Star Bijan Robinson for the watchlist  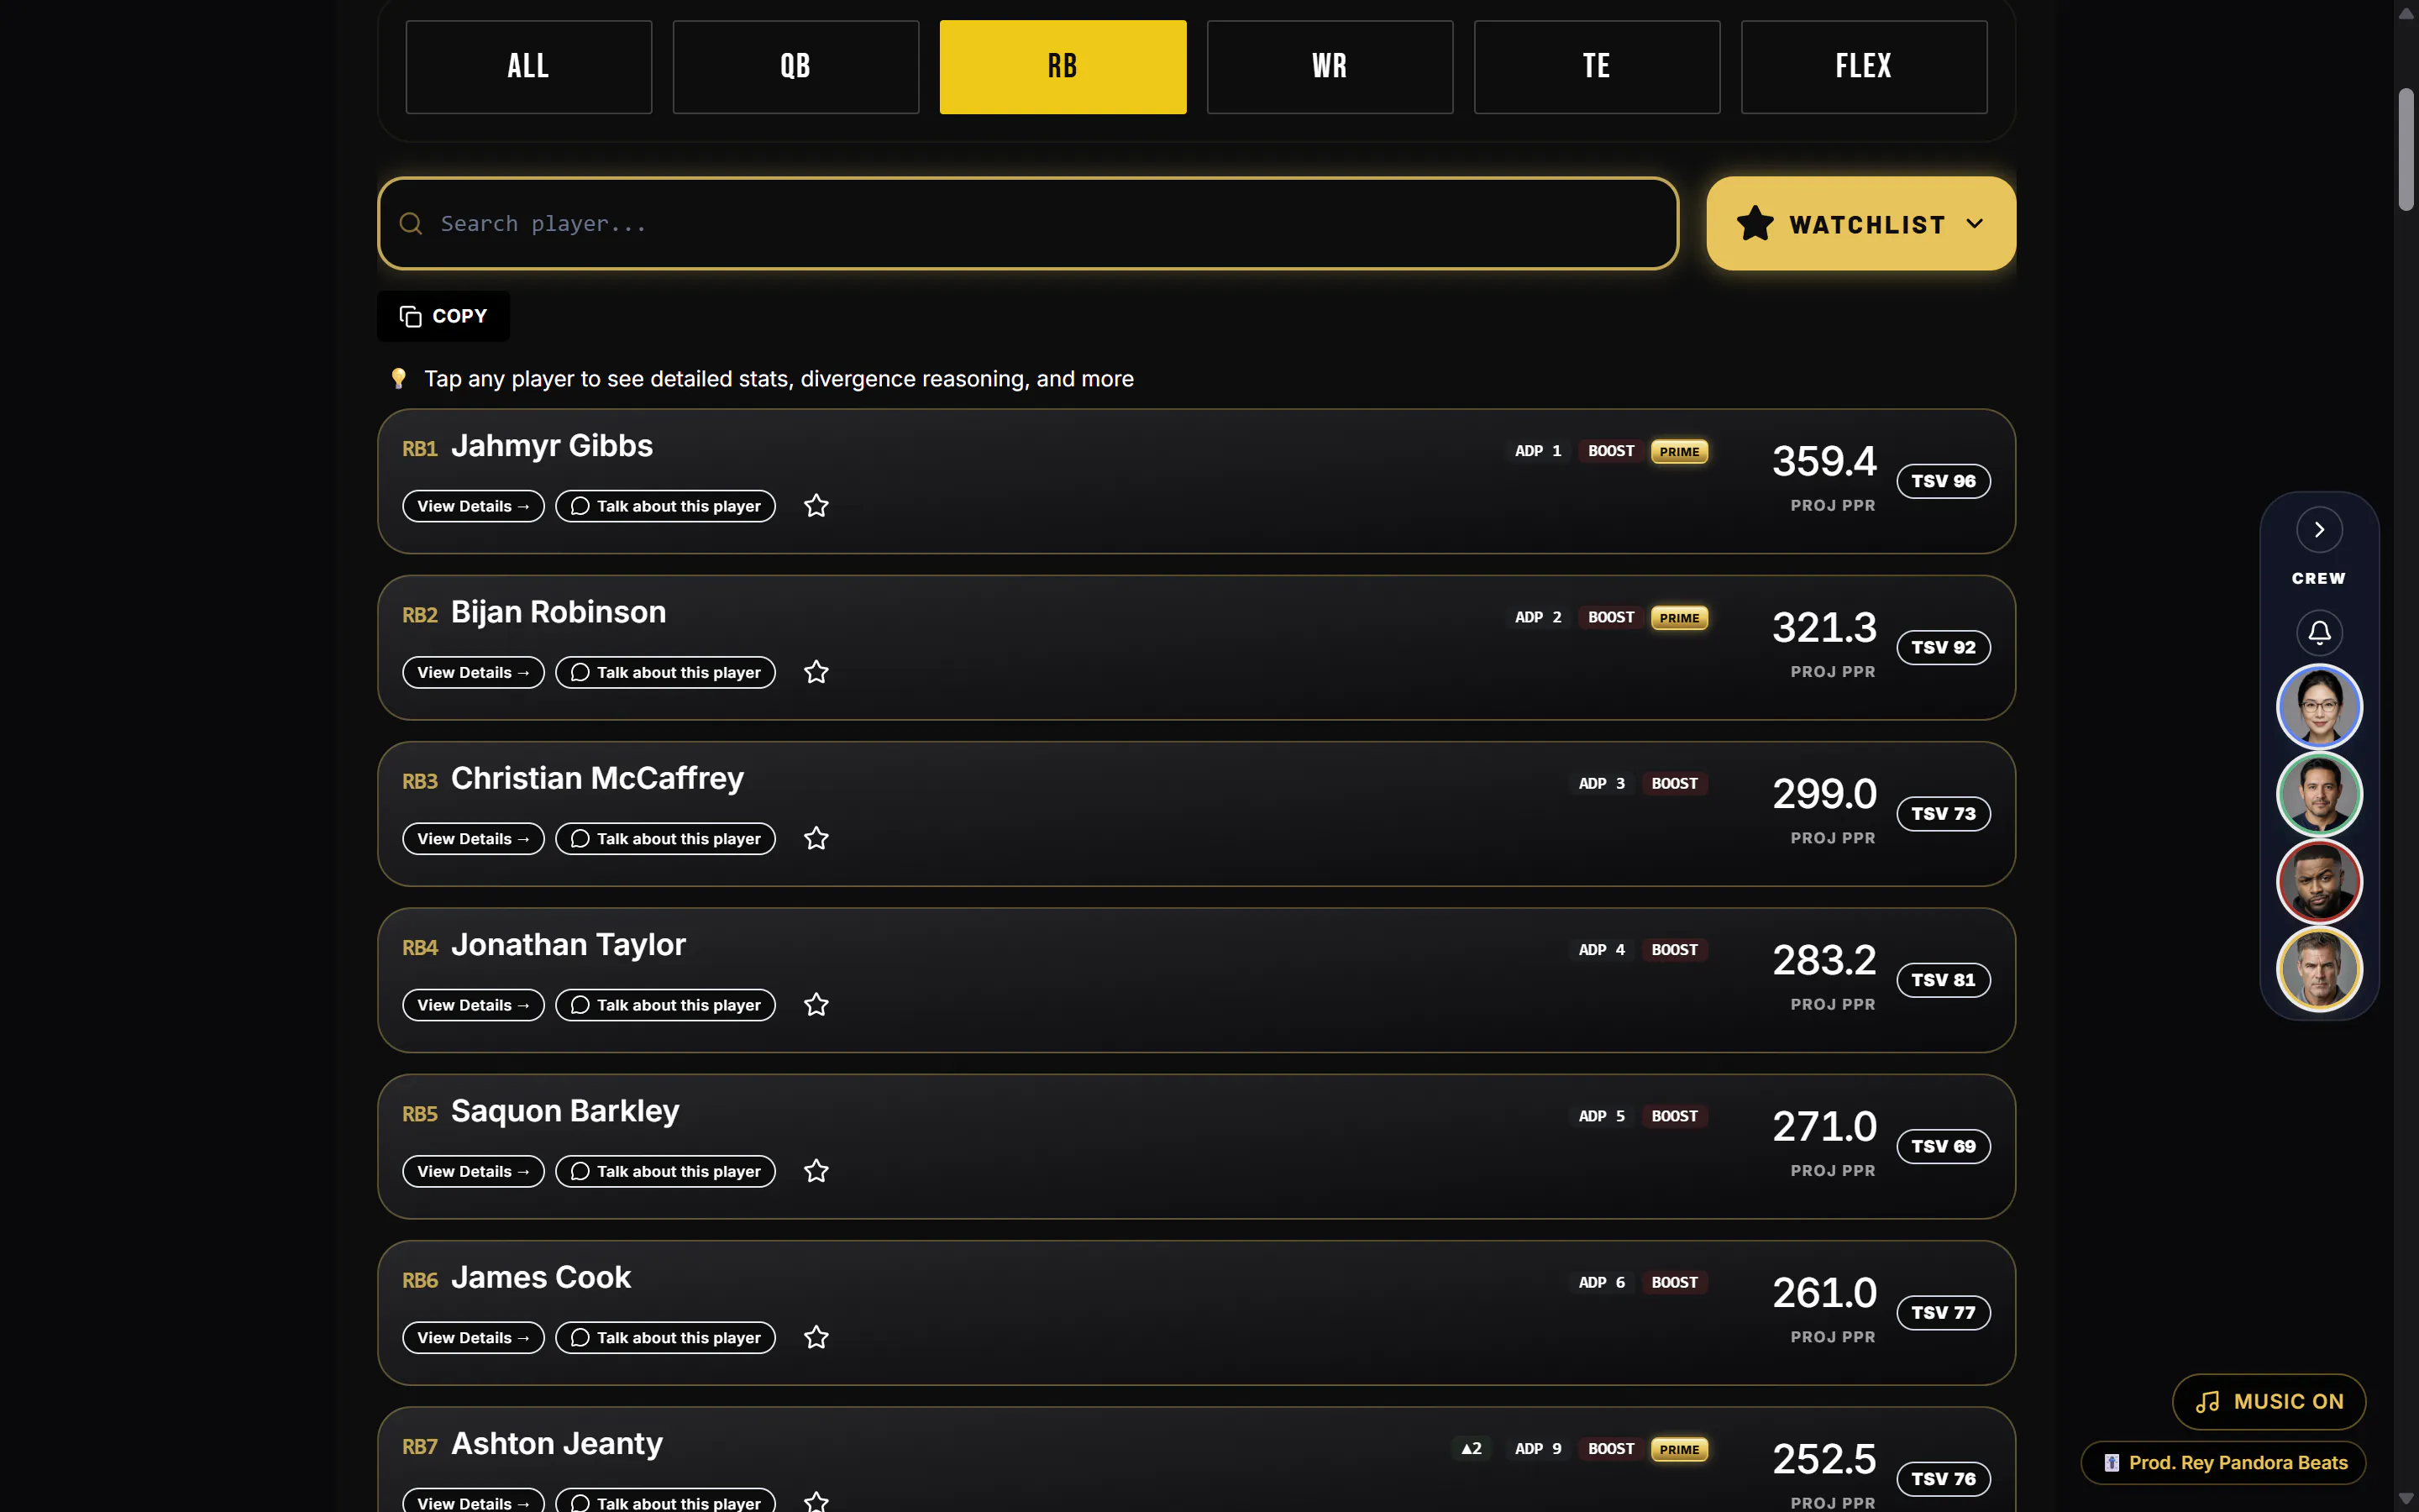pos(816,672)
